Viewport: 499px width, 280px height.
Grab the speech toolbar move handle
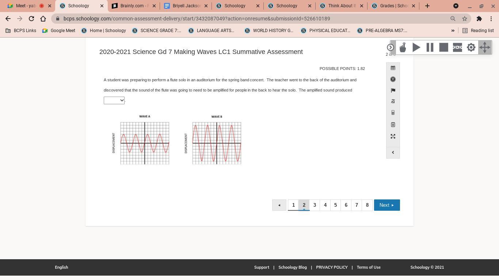click(485, 47)
